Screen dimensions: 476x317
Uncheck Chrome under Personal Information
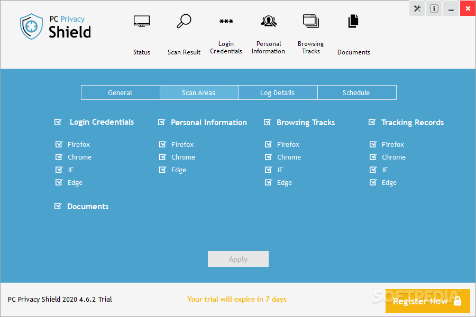coord(163,157)
